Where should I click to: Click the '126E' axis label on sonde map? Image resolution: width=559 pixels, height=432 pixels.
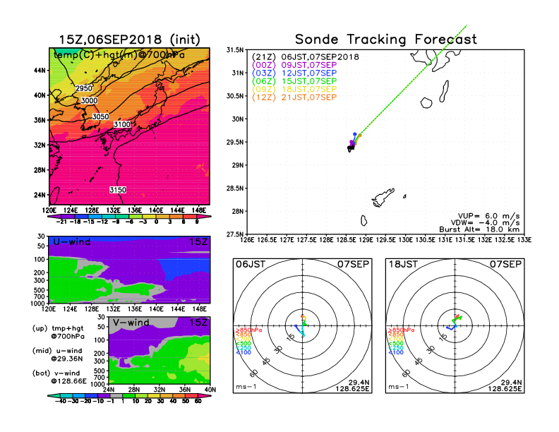[x=247, y=240]
